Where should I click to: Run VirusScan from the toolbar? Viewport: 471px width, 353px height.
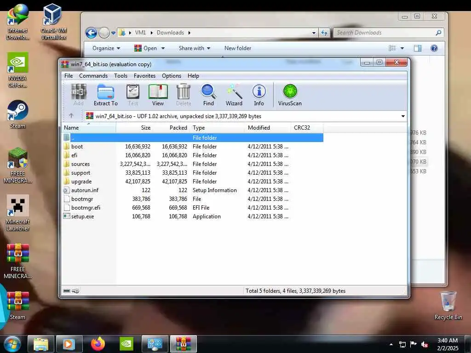(x=290, y=95)
